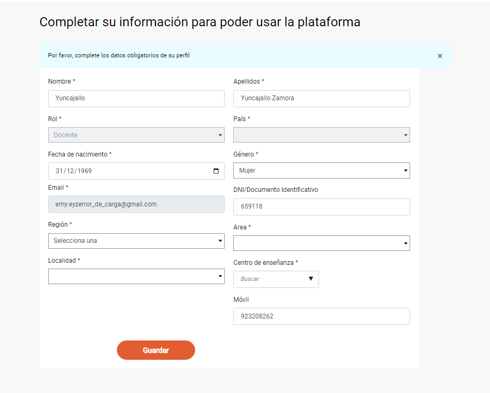Select the year segment '1969' in birth date

[x=84, y=171]
